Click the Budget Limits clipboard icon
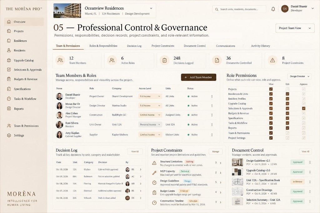The height and width of the screenshot is (213, 320). 154,193
